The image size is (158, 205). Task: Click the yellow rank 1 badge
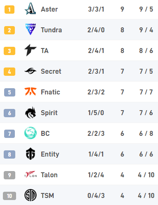9,10
